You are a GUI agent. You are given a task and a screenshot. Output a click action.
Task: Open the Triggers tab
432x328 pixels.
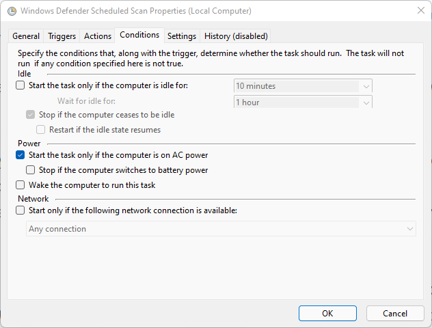(62, 36)
